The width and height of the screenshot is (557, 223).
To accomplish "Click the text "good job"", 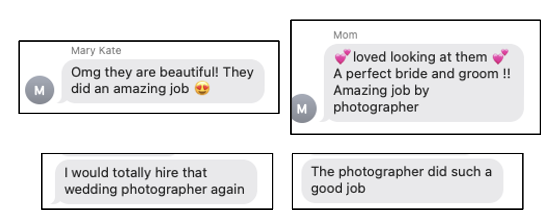I will pyautogui.click(x=338, y=188).
